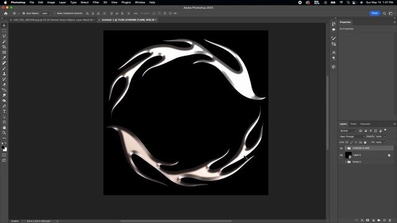Viewport: 397px width, 223px height.
Task: Select the Eraser tool
Action: (4, 84)
